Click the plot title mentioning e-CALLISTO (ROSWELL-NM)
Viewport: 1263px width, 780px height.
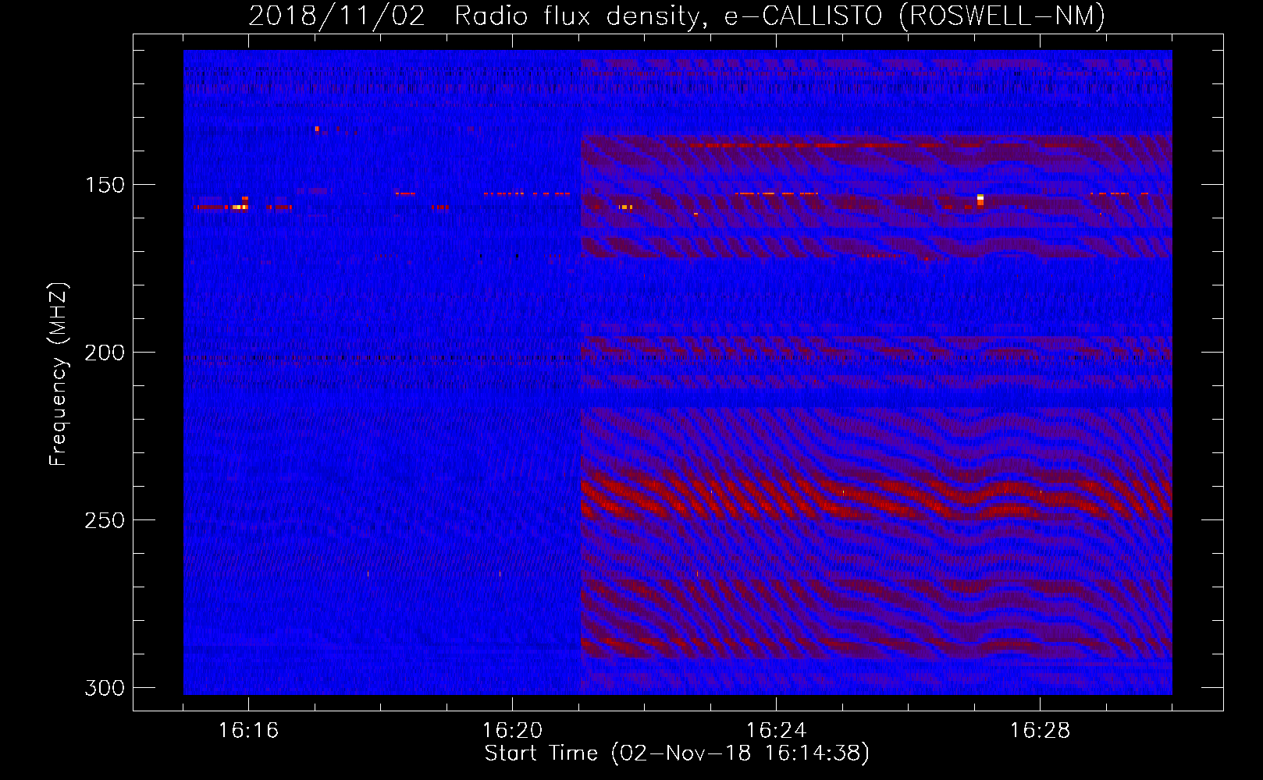tap(677, 16)
